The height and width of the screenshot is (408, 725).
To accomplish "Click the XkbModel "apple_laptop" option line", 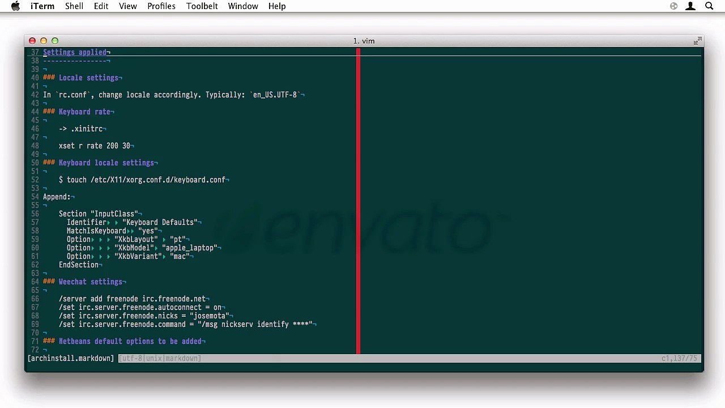I will click(x=142, y=248).
